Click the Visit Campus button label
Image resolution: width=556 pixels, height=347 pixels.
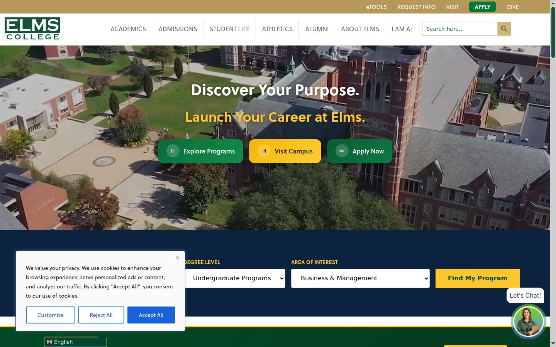pyautogui.click(x=293, y=151)
